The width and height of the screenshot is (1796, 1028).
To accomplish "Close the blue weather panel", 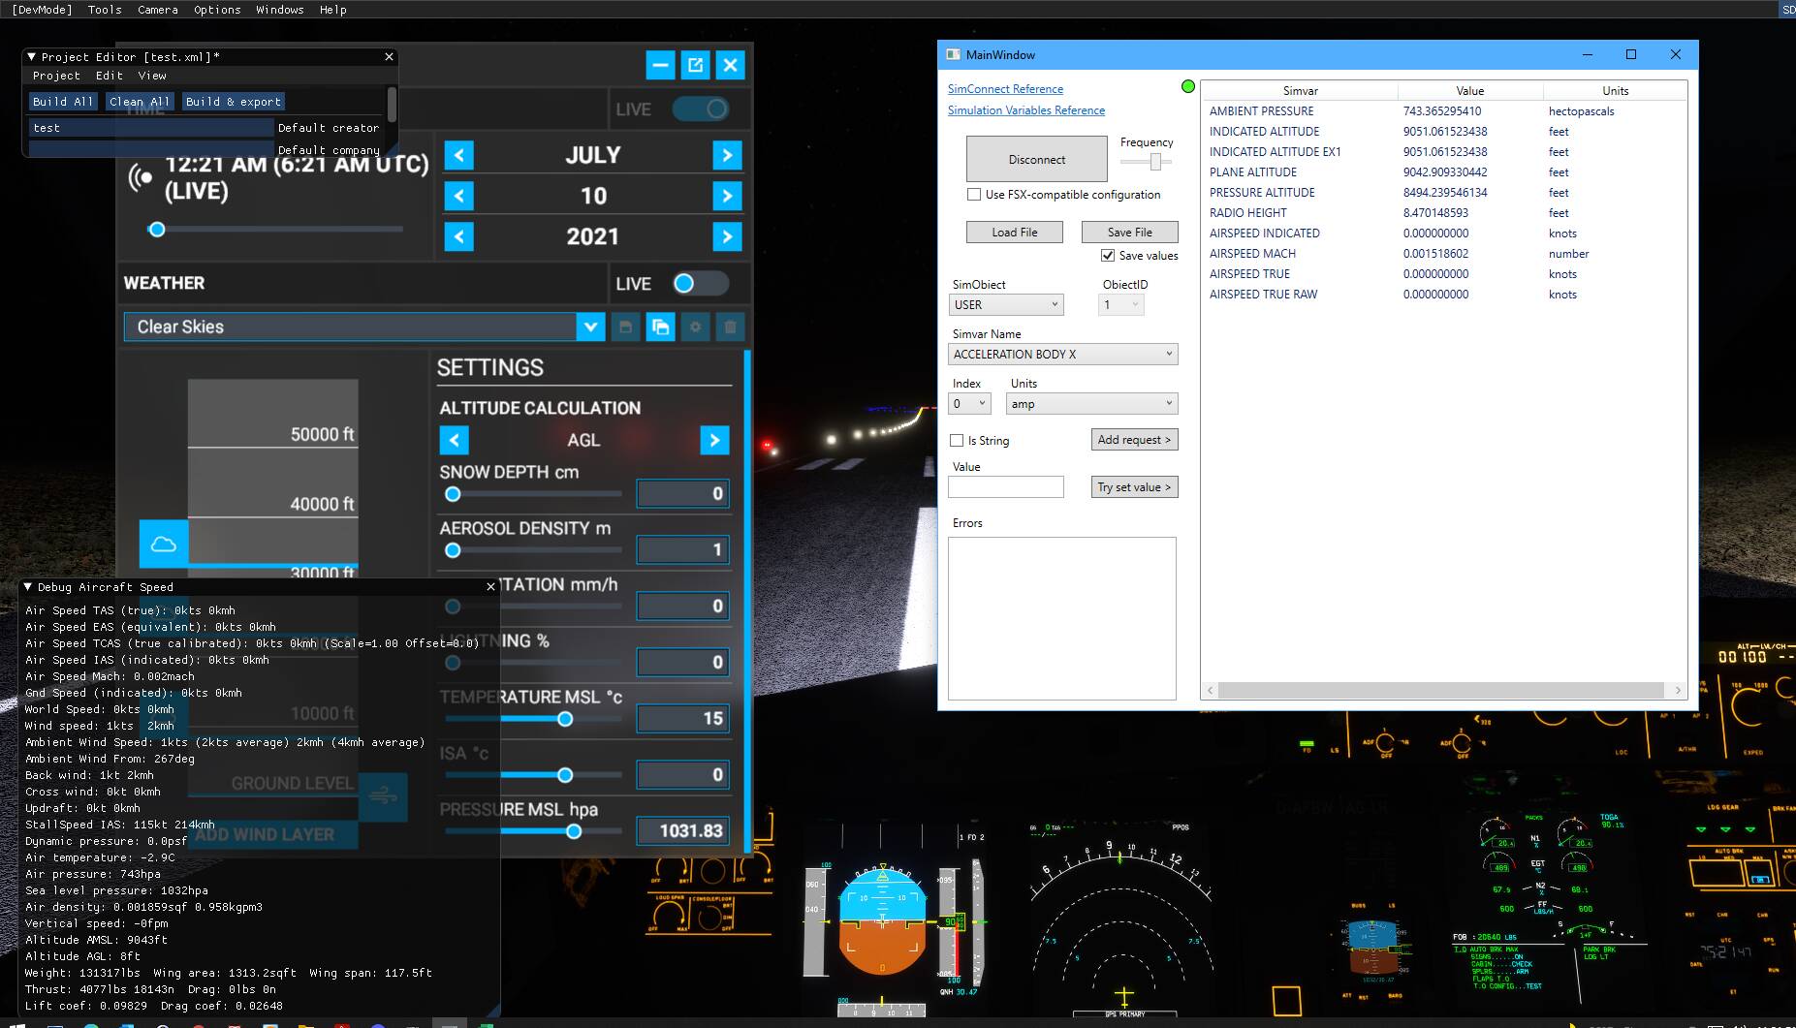I will (x=730, y=65).
